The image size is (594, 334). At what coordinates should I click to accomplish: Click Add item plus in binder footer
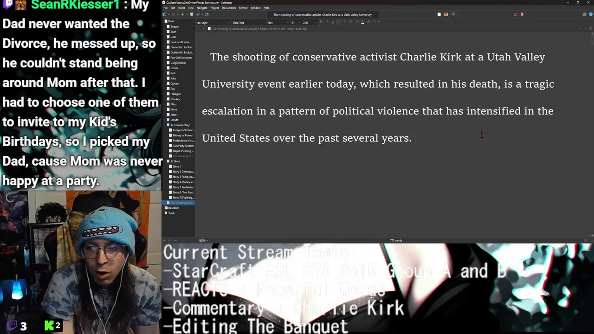(x=165, y=240)
